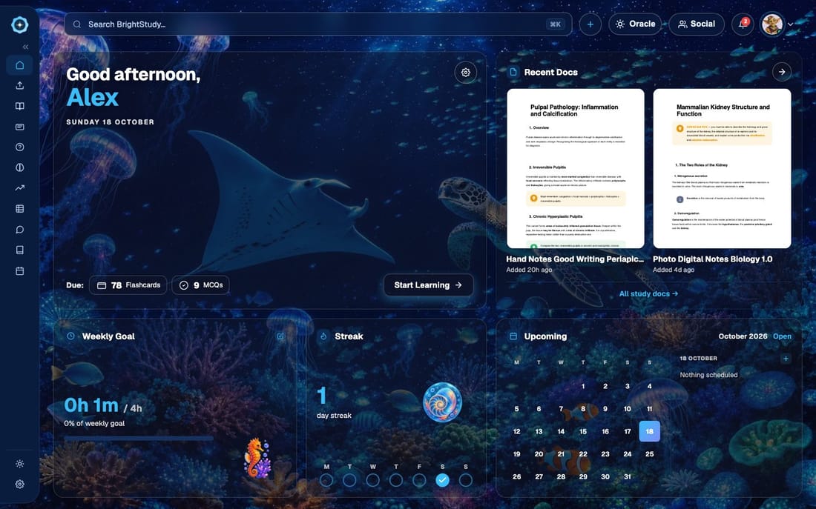Toggle Wednesday streak circle
This screenshot has width=816, height=509.
(372, 480)
